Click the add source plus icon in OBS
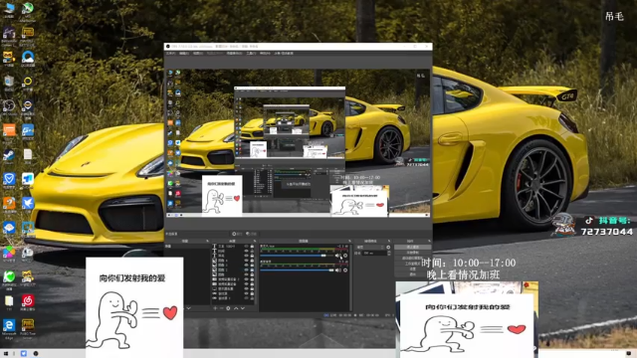This screenshot has width=637, height=358. pyautogui.click(x=215, y=308)
